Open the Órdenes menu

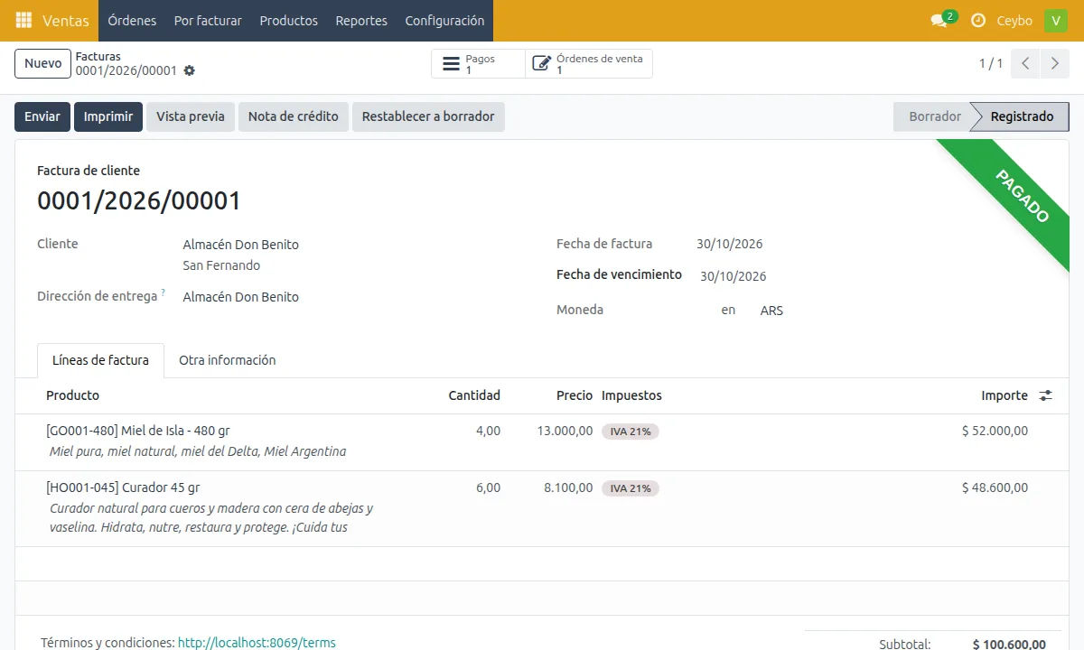click(x=132, y=21)
